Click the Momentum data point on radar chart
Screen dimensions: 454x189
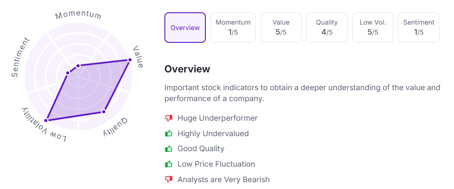78,66
